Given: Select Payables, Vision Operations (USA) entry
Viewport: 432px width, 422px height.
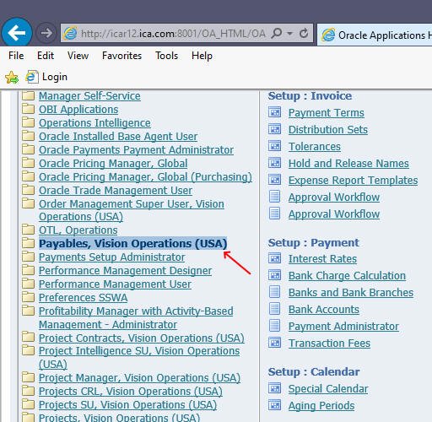Looking at the screenshot, I should point(132,244).
